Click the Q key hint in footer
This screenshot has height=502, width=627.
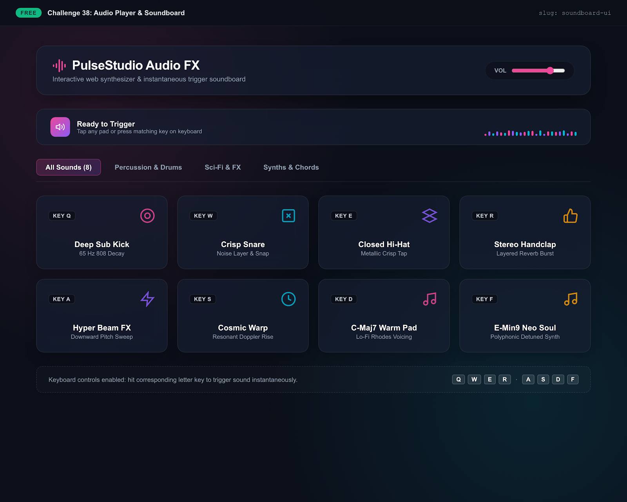point(458,380)
